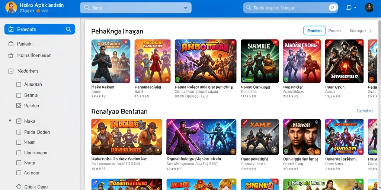Click the green badge on Renam 10ian cover

(286, 79)
